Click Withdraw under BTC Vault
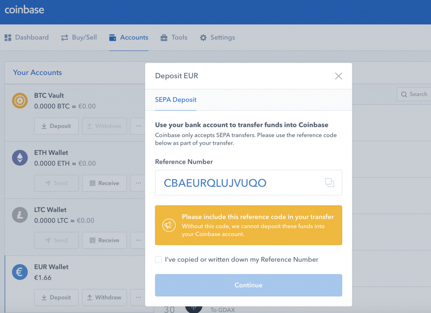 (x=104, y=126)
